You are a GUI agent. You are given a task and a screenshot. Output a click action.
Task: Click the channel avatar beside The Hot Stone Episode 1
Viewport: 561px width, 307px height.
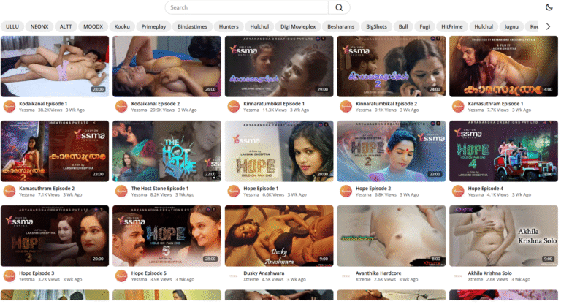pyautogui.click(x=121, y=192)
